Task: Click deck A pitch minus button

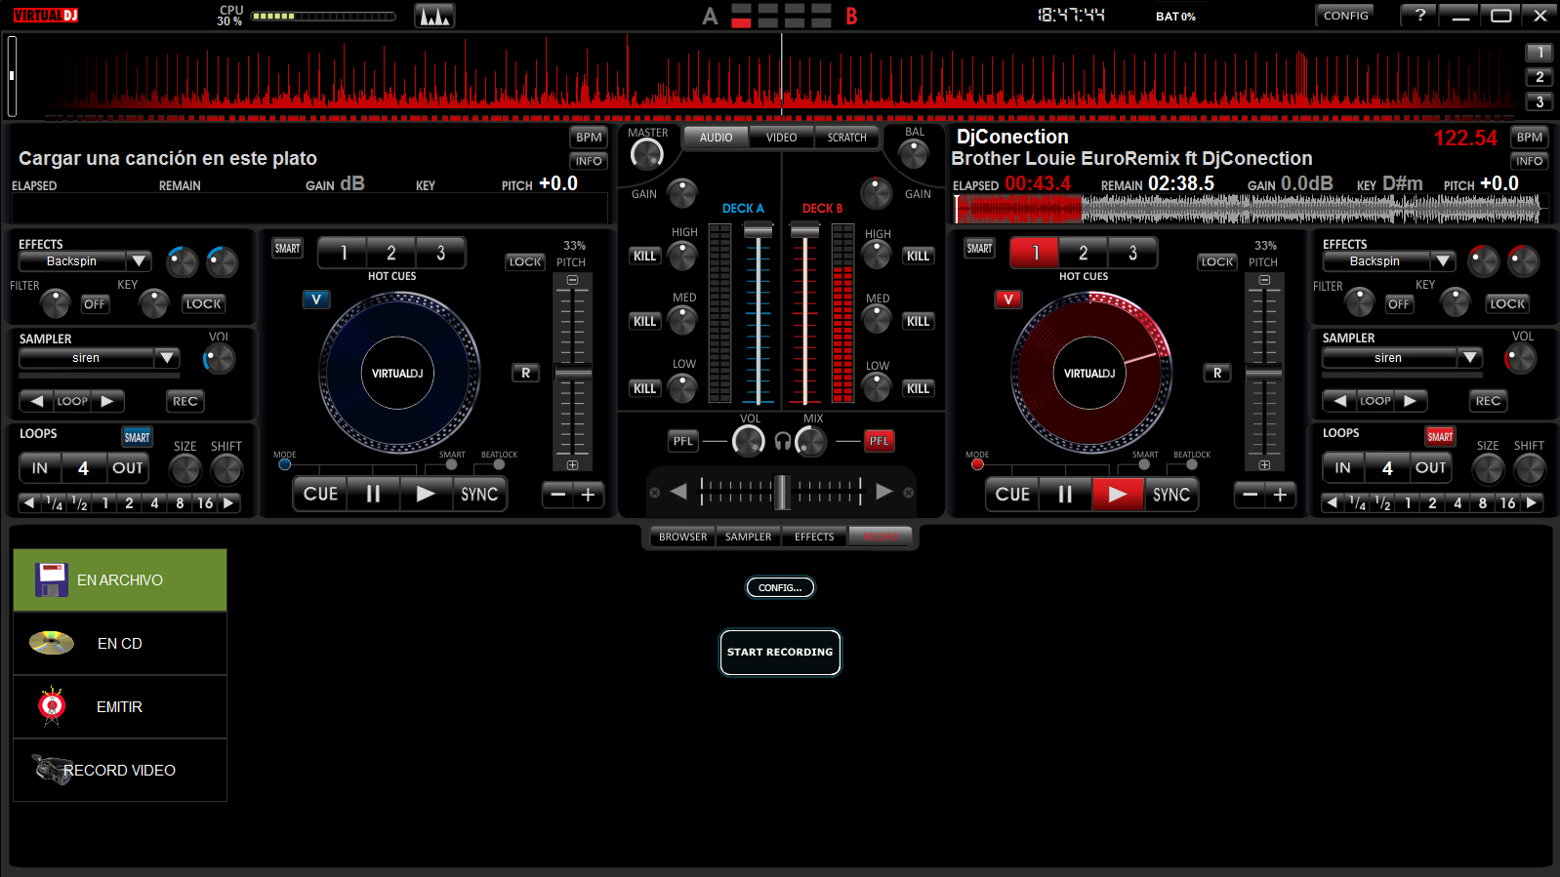Action: (x=558, y=495)
